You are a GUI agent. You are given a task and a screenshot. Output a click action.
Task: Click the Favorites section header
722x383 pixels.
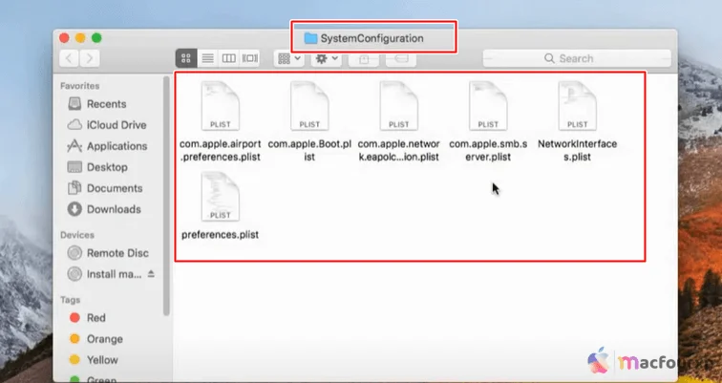click(79, 86)
